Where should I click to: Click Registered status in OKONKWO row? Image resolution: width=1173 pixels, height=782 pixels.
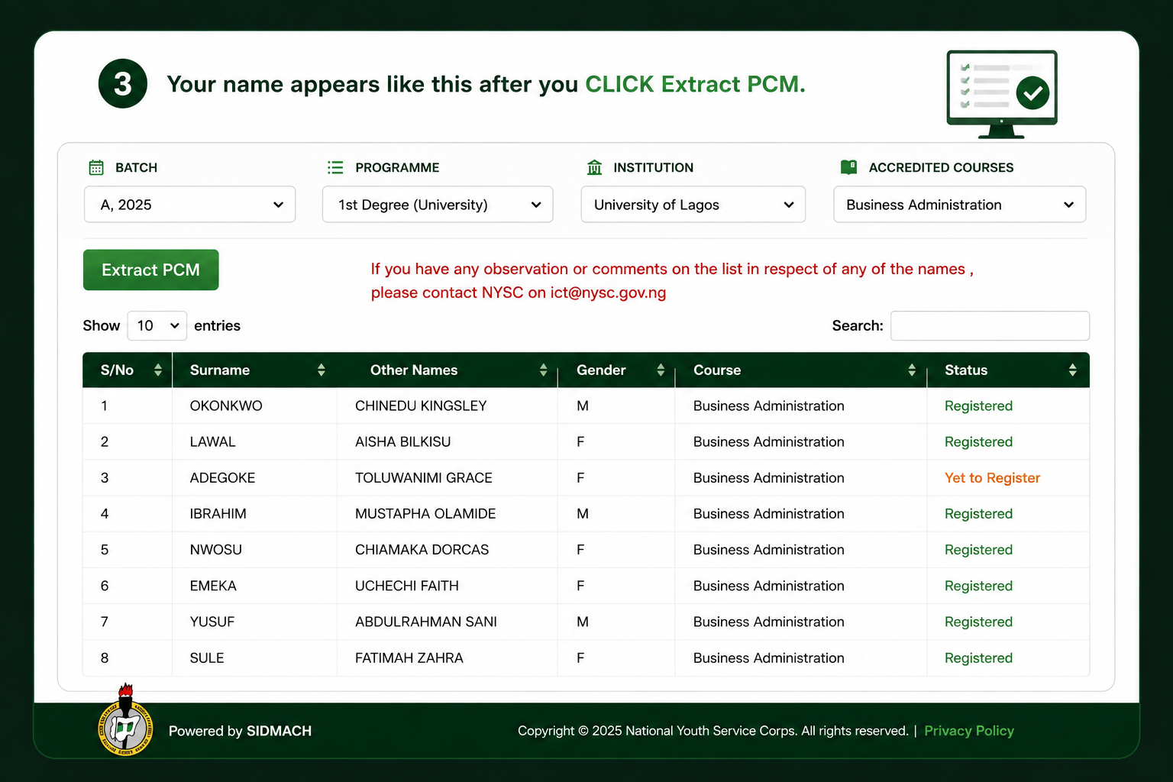(978, 406)
